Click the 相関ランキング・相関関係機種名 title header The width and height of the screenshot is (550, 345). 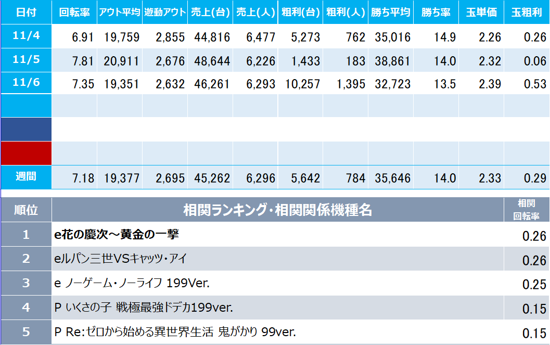click(277, 210)
